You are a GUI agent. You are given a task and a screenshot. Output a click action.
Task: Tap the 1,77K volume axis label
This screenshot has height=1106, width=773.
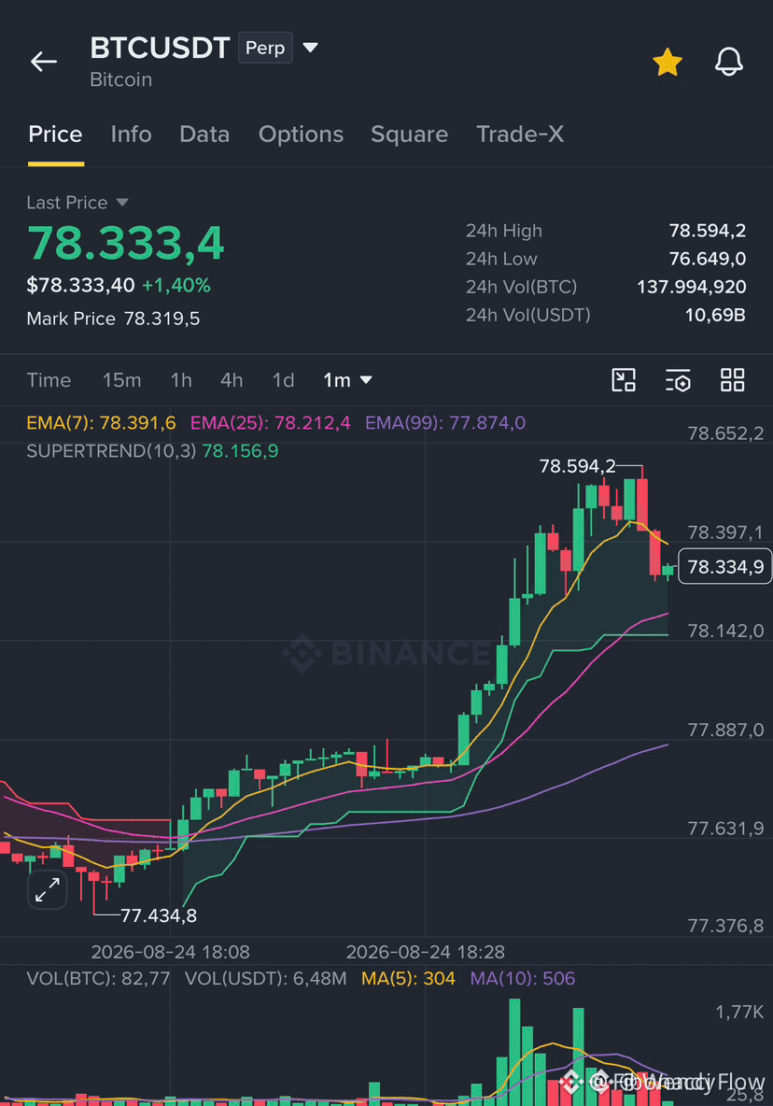(739, 1013)
